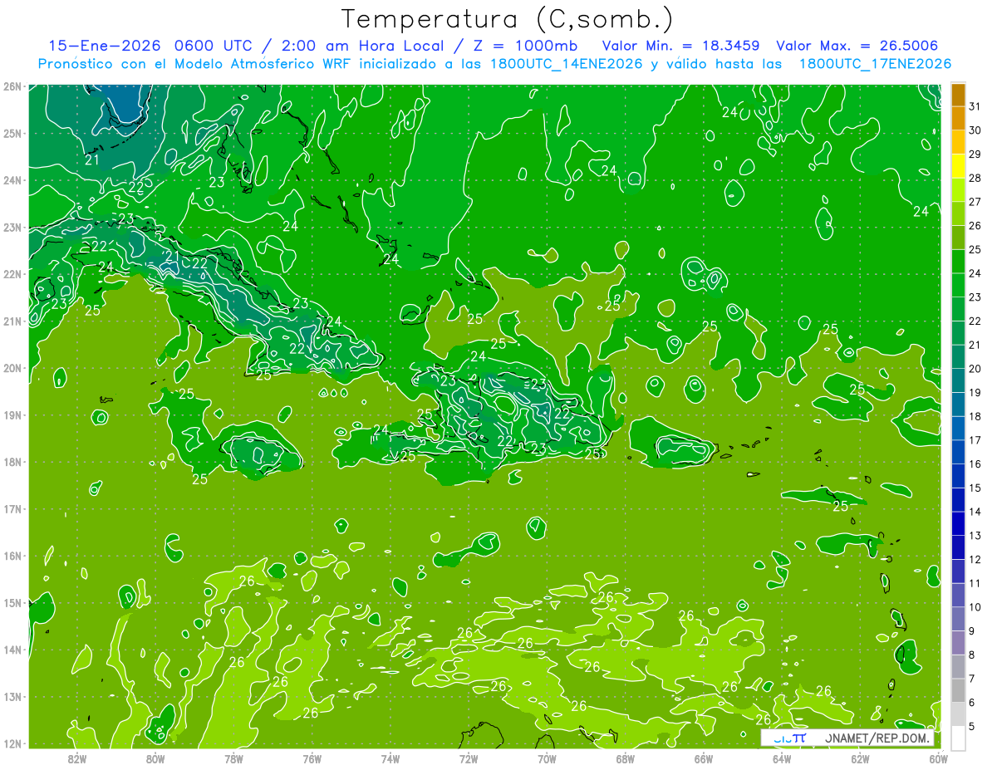997x770 pixels.
Task: Click the "27" label on the color scale
Action: (975, 202)
